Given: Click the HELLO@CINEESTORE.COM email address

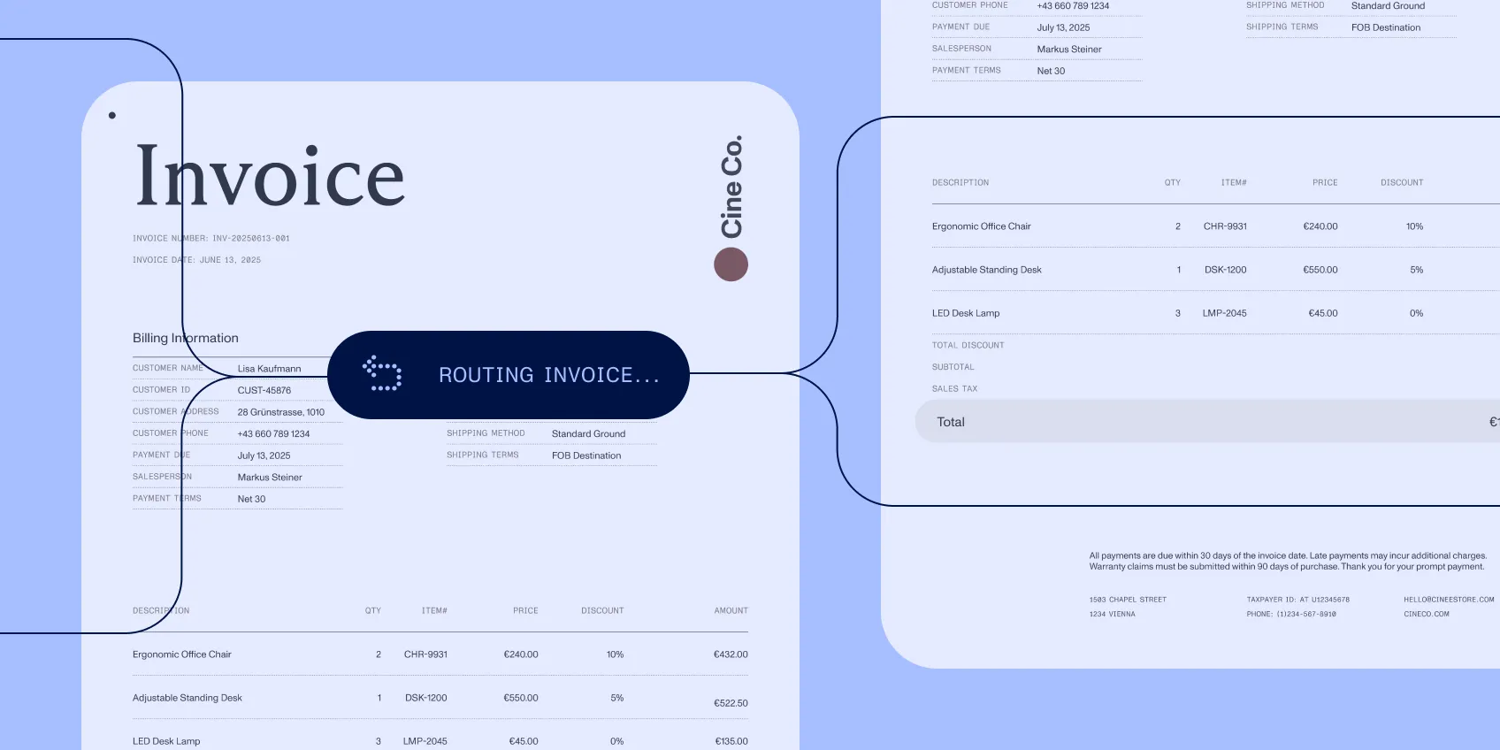Looking at the screenshot, I should [x=1449, y=600].
